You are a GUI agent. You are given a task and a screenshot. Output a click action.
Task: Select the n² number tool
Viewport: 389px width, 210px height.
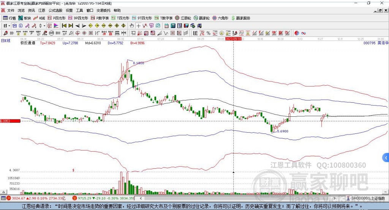(x=64, y=33)
